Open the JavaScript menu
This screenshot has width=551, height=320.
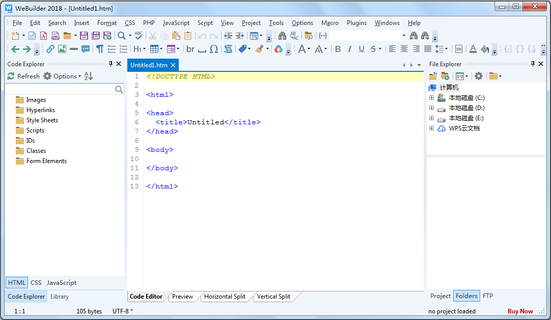coord(176,22)
